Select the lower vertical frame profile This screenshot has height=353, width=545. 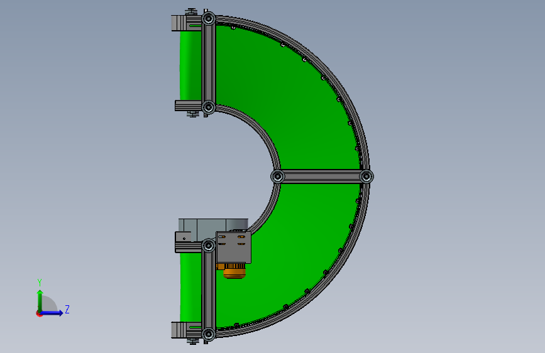click(209, 290)
